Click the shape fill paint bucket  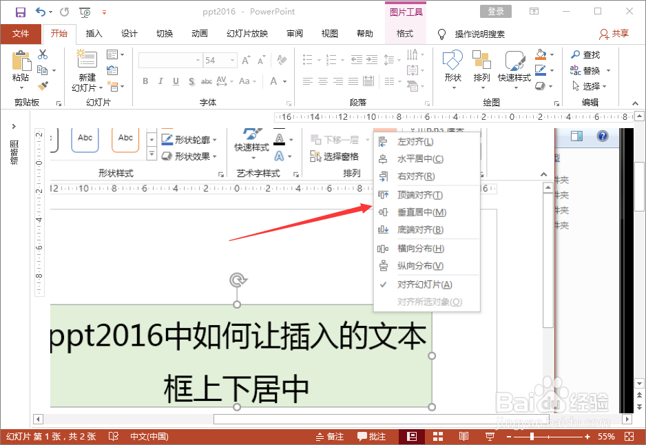(x=541, y=54)
